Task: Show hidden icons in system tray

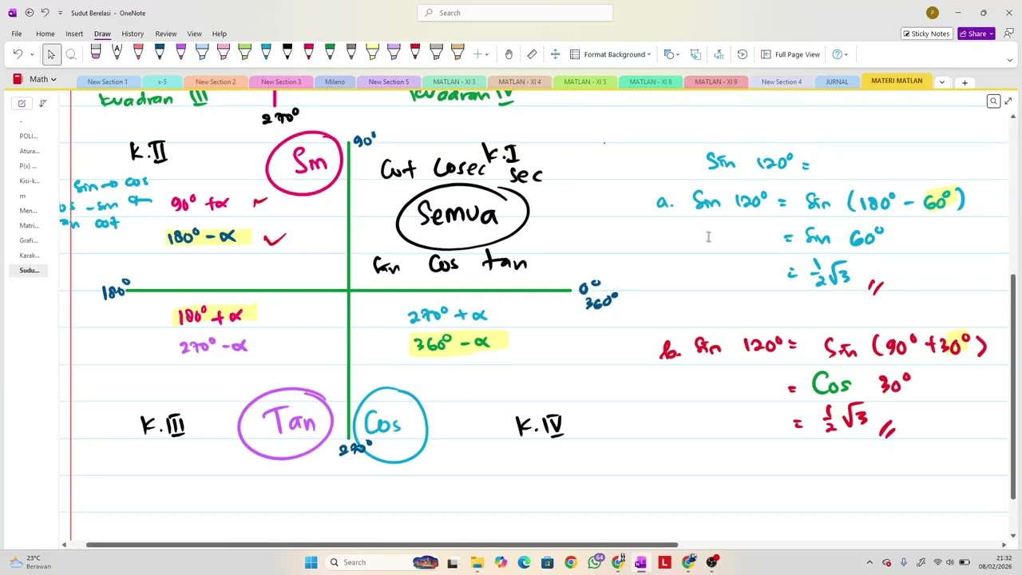Action: pos(869,562)
